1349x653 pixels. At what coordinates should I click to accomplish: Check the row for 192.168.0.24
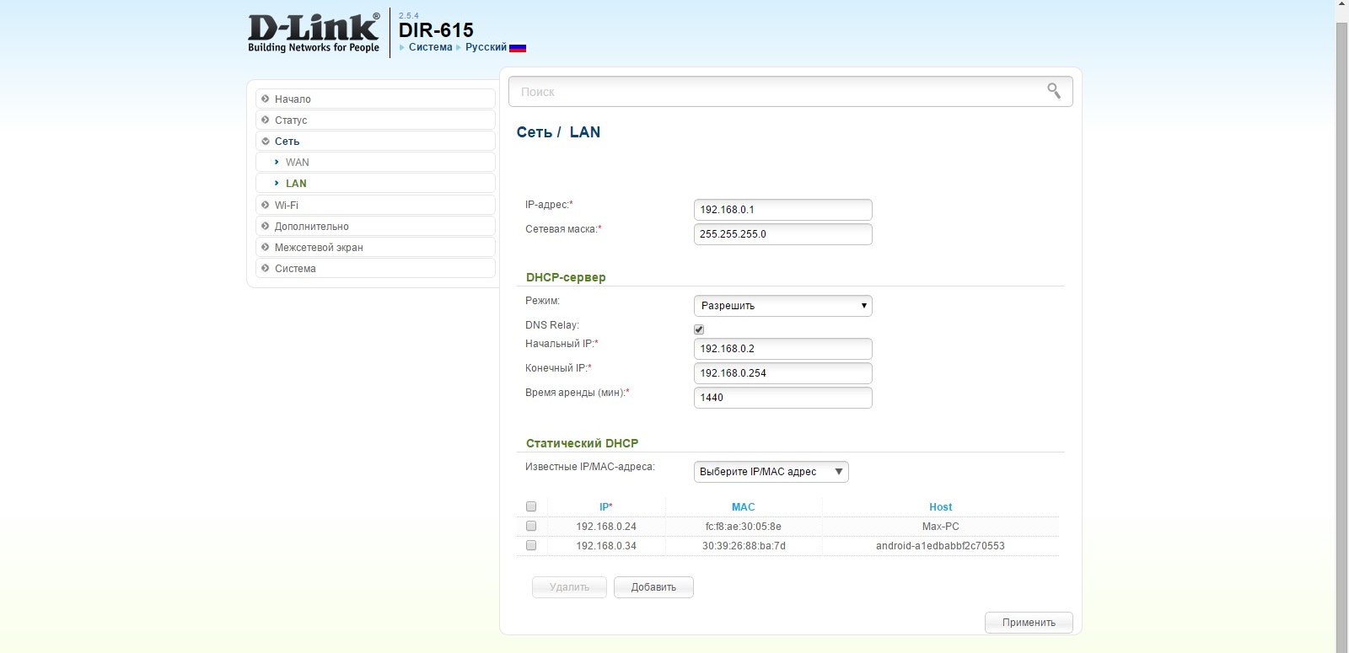click(x=531, y=526)
